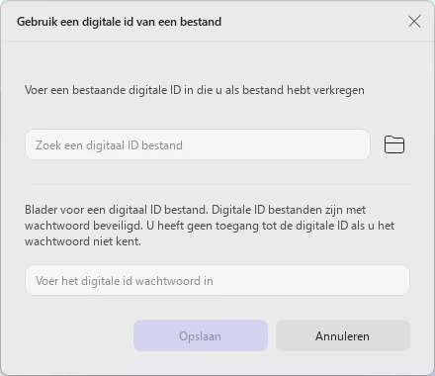
Task: Click the dialog title 'Gebruik een digitale id'
Action: pyautogui.click(x=119, y=22)
